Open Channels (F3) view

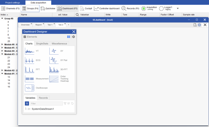10,8
